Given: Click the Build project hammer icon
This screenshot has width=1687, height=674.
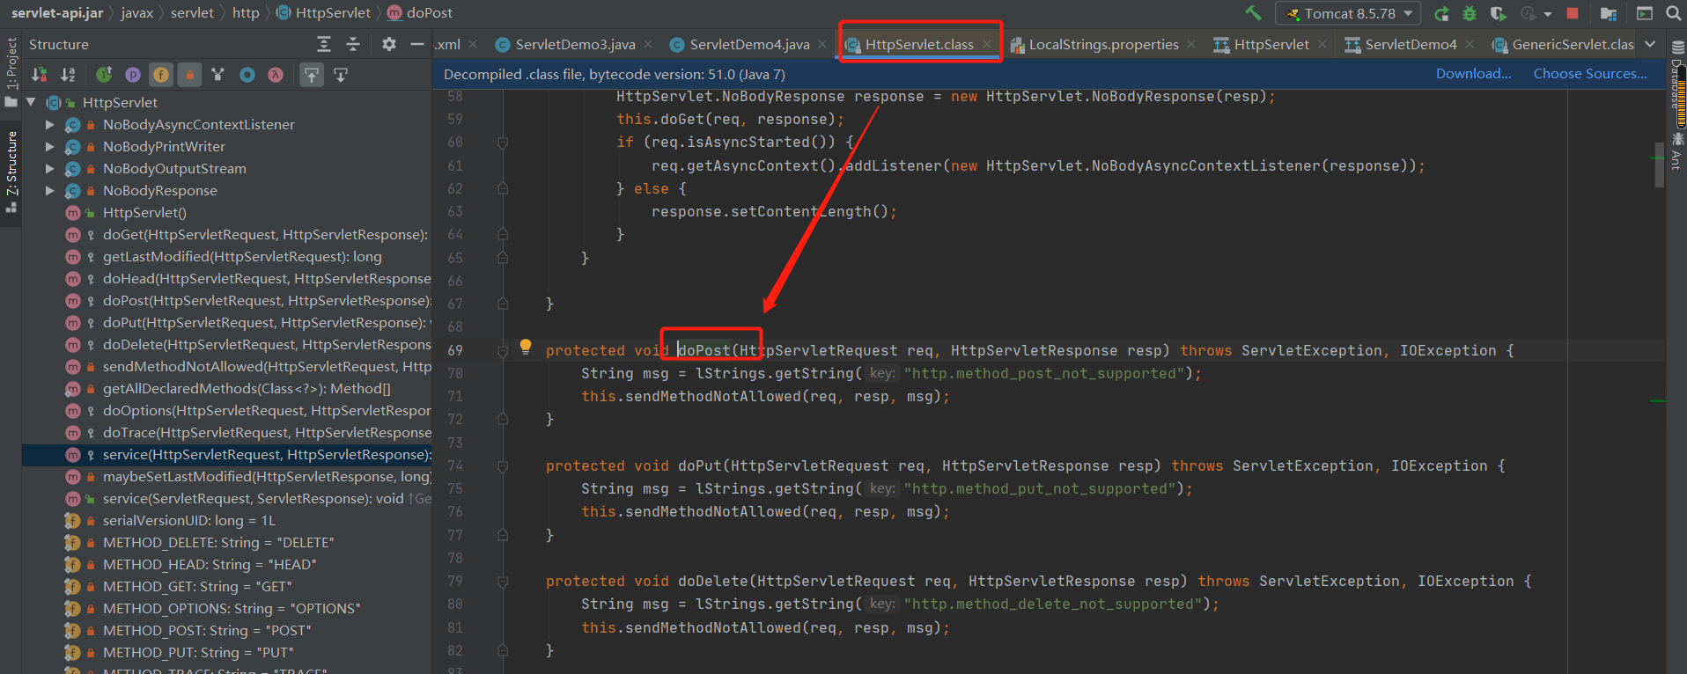Looking at the screenshot, I should [1253, 13].
